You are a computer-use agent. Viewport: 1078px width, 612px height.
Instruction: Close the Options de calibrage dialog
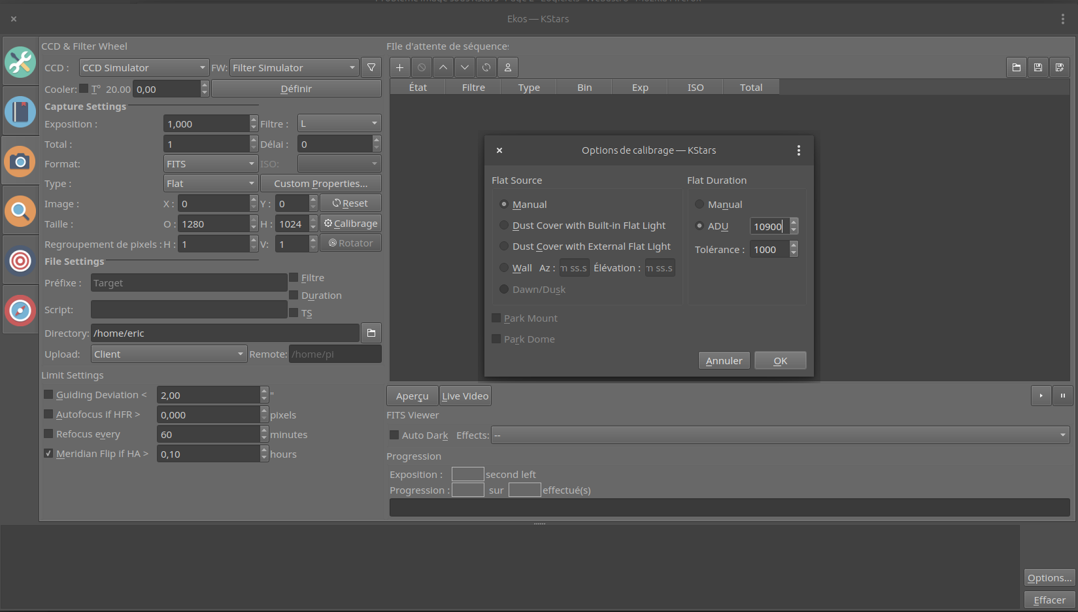[x=499, y=150]
